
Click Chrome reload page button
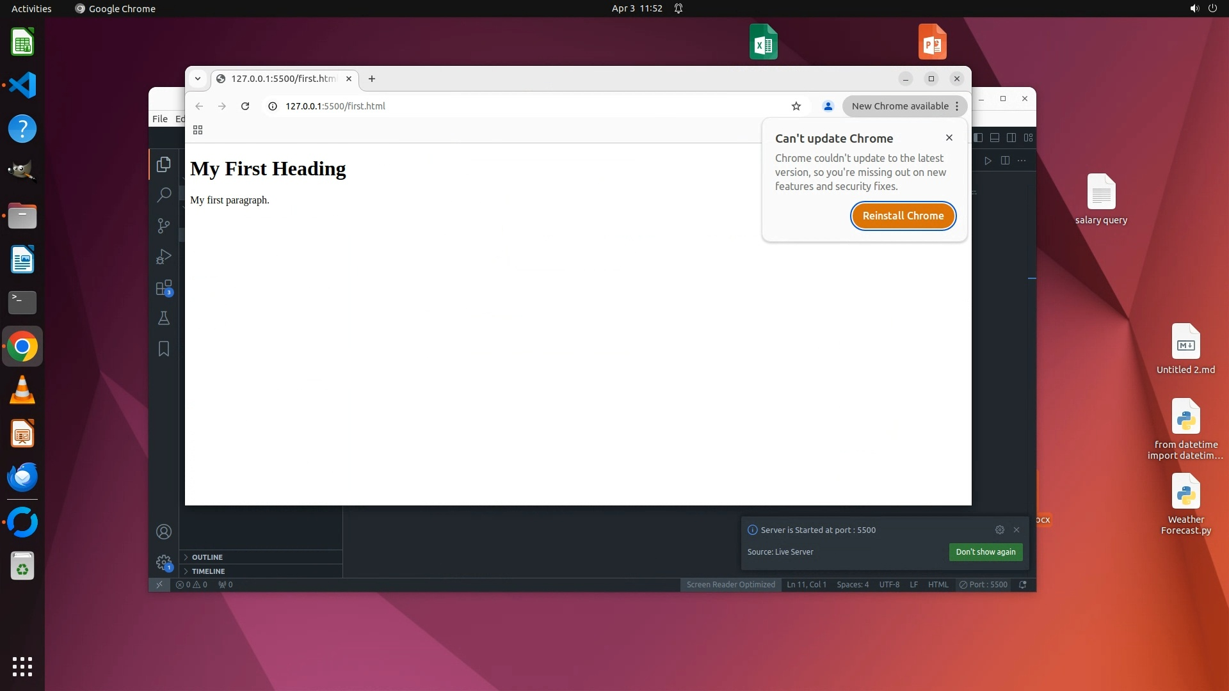click(x=245, y=106)
